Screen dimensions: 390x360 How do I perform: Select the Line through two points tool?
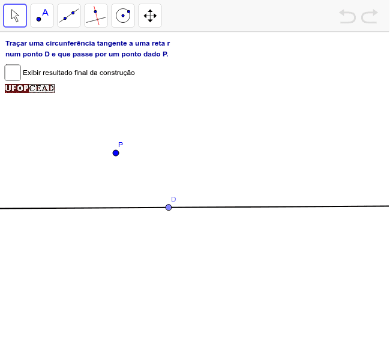click(x=69, y=16)
